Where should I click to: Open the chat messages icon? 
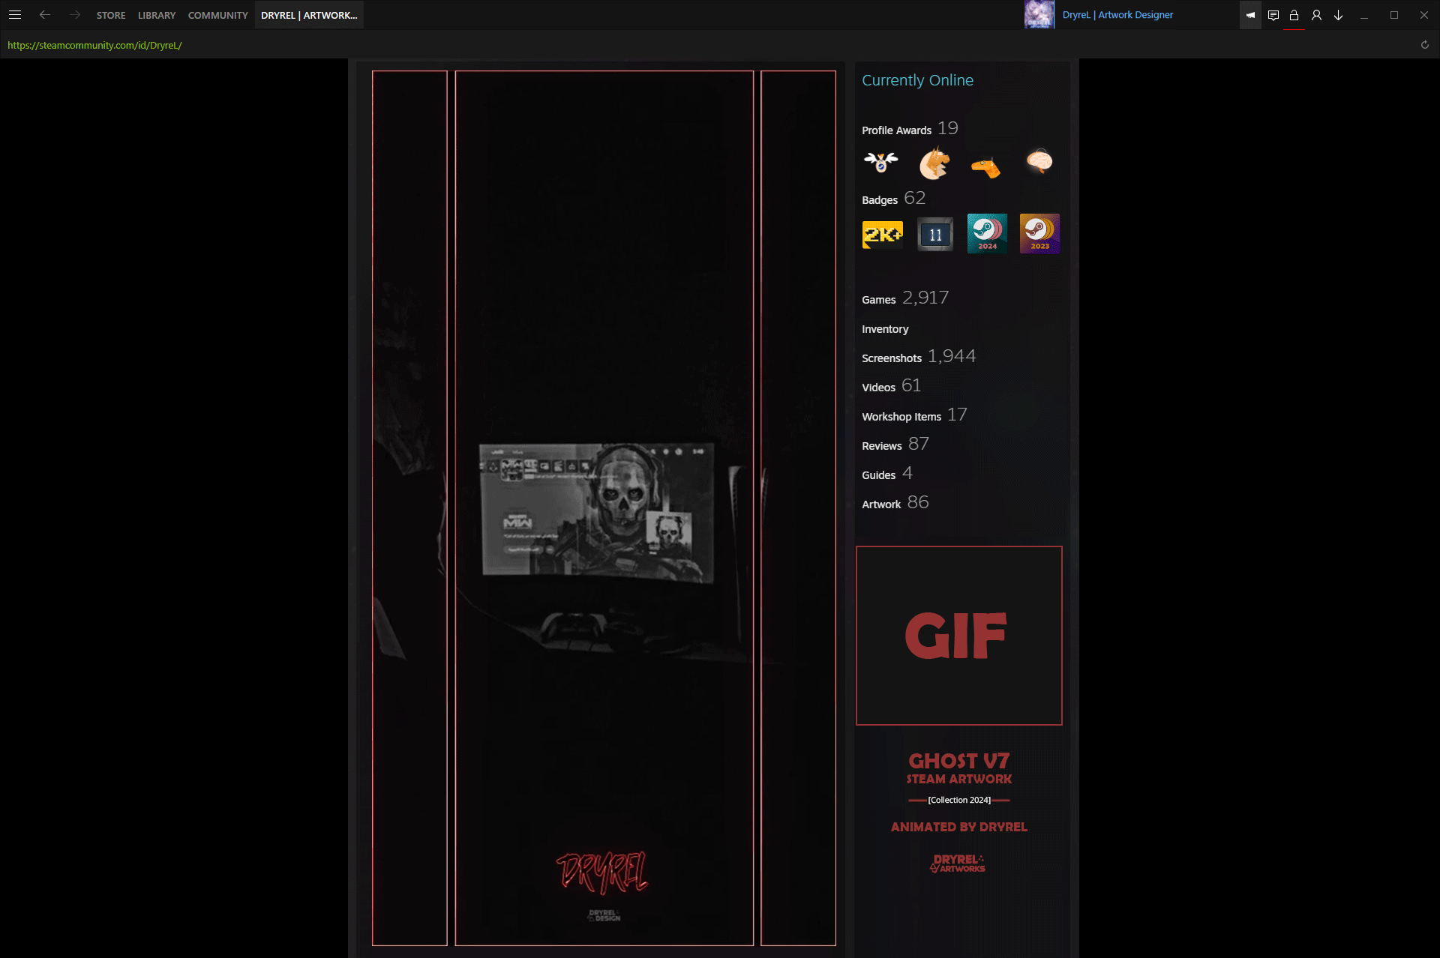point(1273,15)
